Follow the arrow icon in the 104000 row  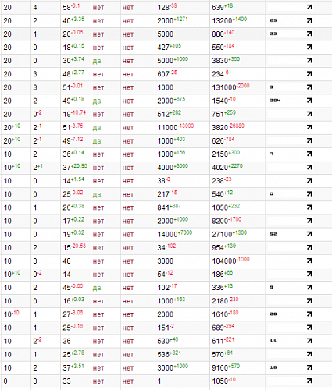point(309,261)
